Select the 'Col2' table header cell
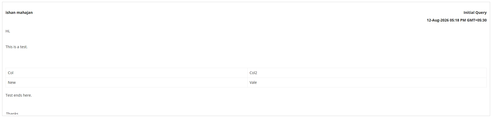Viewport: 494px width, 122px height. [367, 73]
